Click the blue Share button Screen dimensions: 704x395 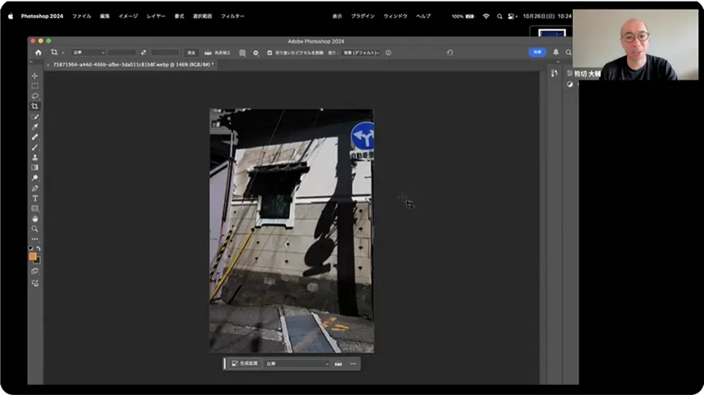coord(537,52)
